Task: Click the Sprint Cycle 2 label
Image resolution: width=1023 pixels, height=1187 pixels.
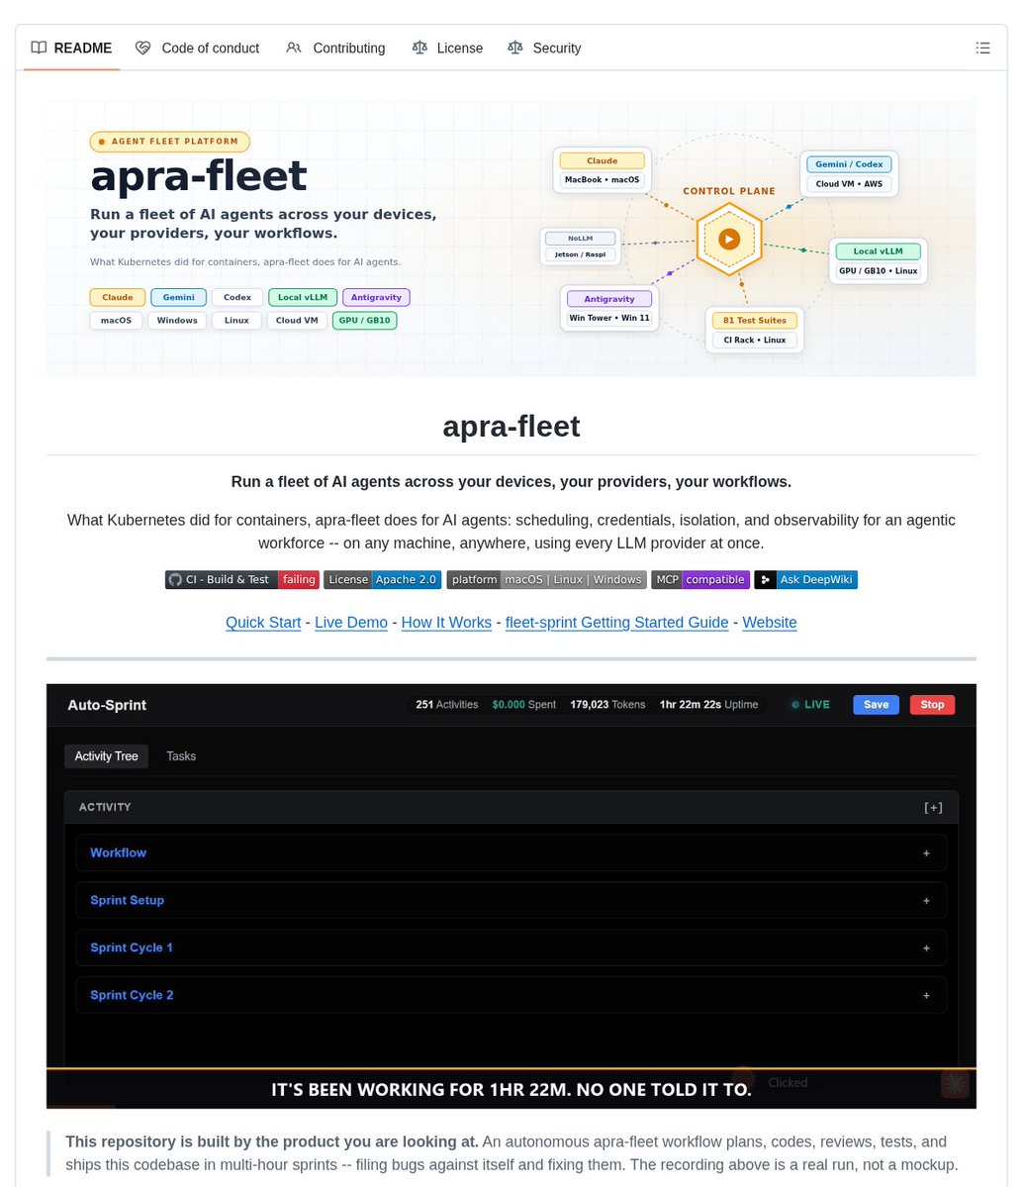Action: point(132,996)
